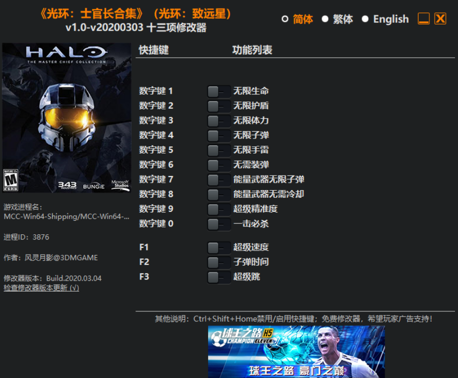Enable 超级精准度 (super accuracy) switch

tap(219, 209)
